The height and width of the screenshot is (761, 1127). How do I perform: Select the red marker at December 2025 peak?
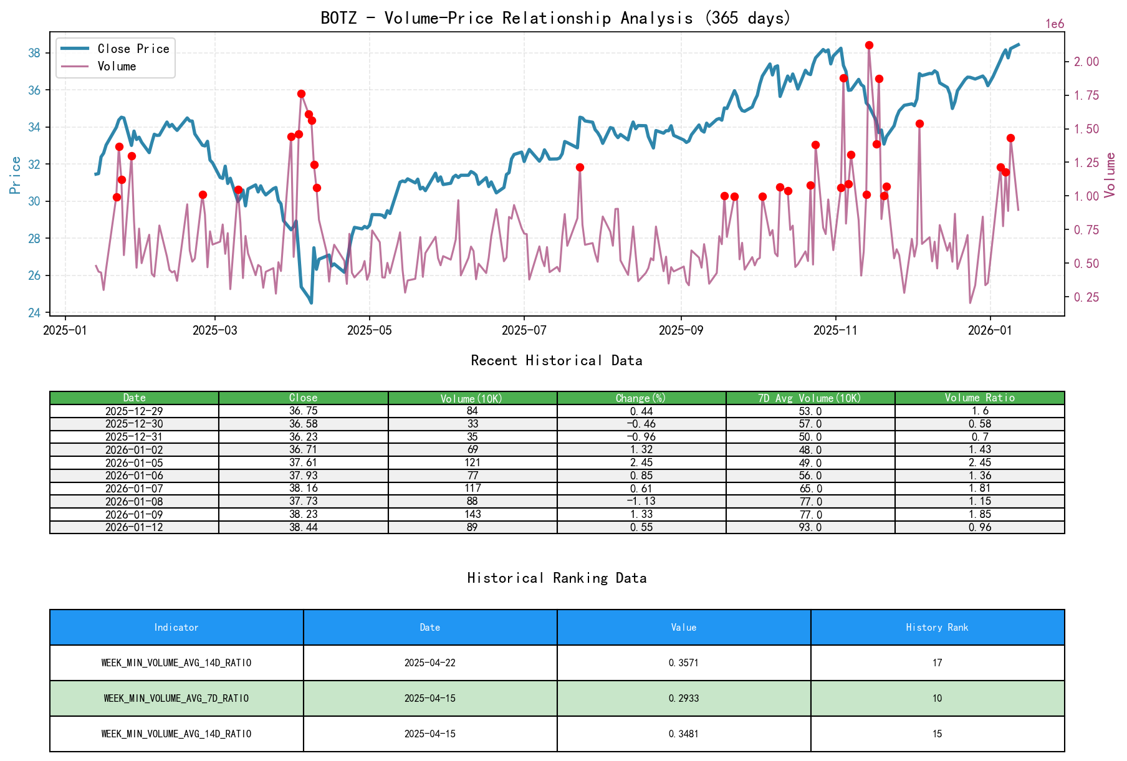pyautogui.click(x=918, y=123)
